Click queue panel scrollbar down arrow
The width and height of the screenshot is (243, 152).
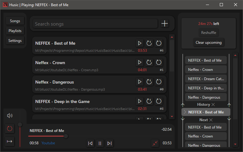pyautogui.click(x=235, y=144)
